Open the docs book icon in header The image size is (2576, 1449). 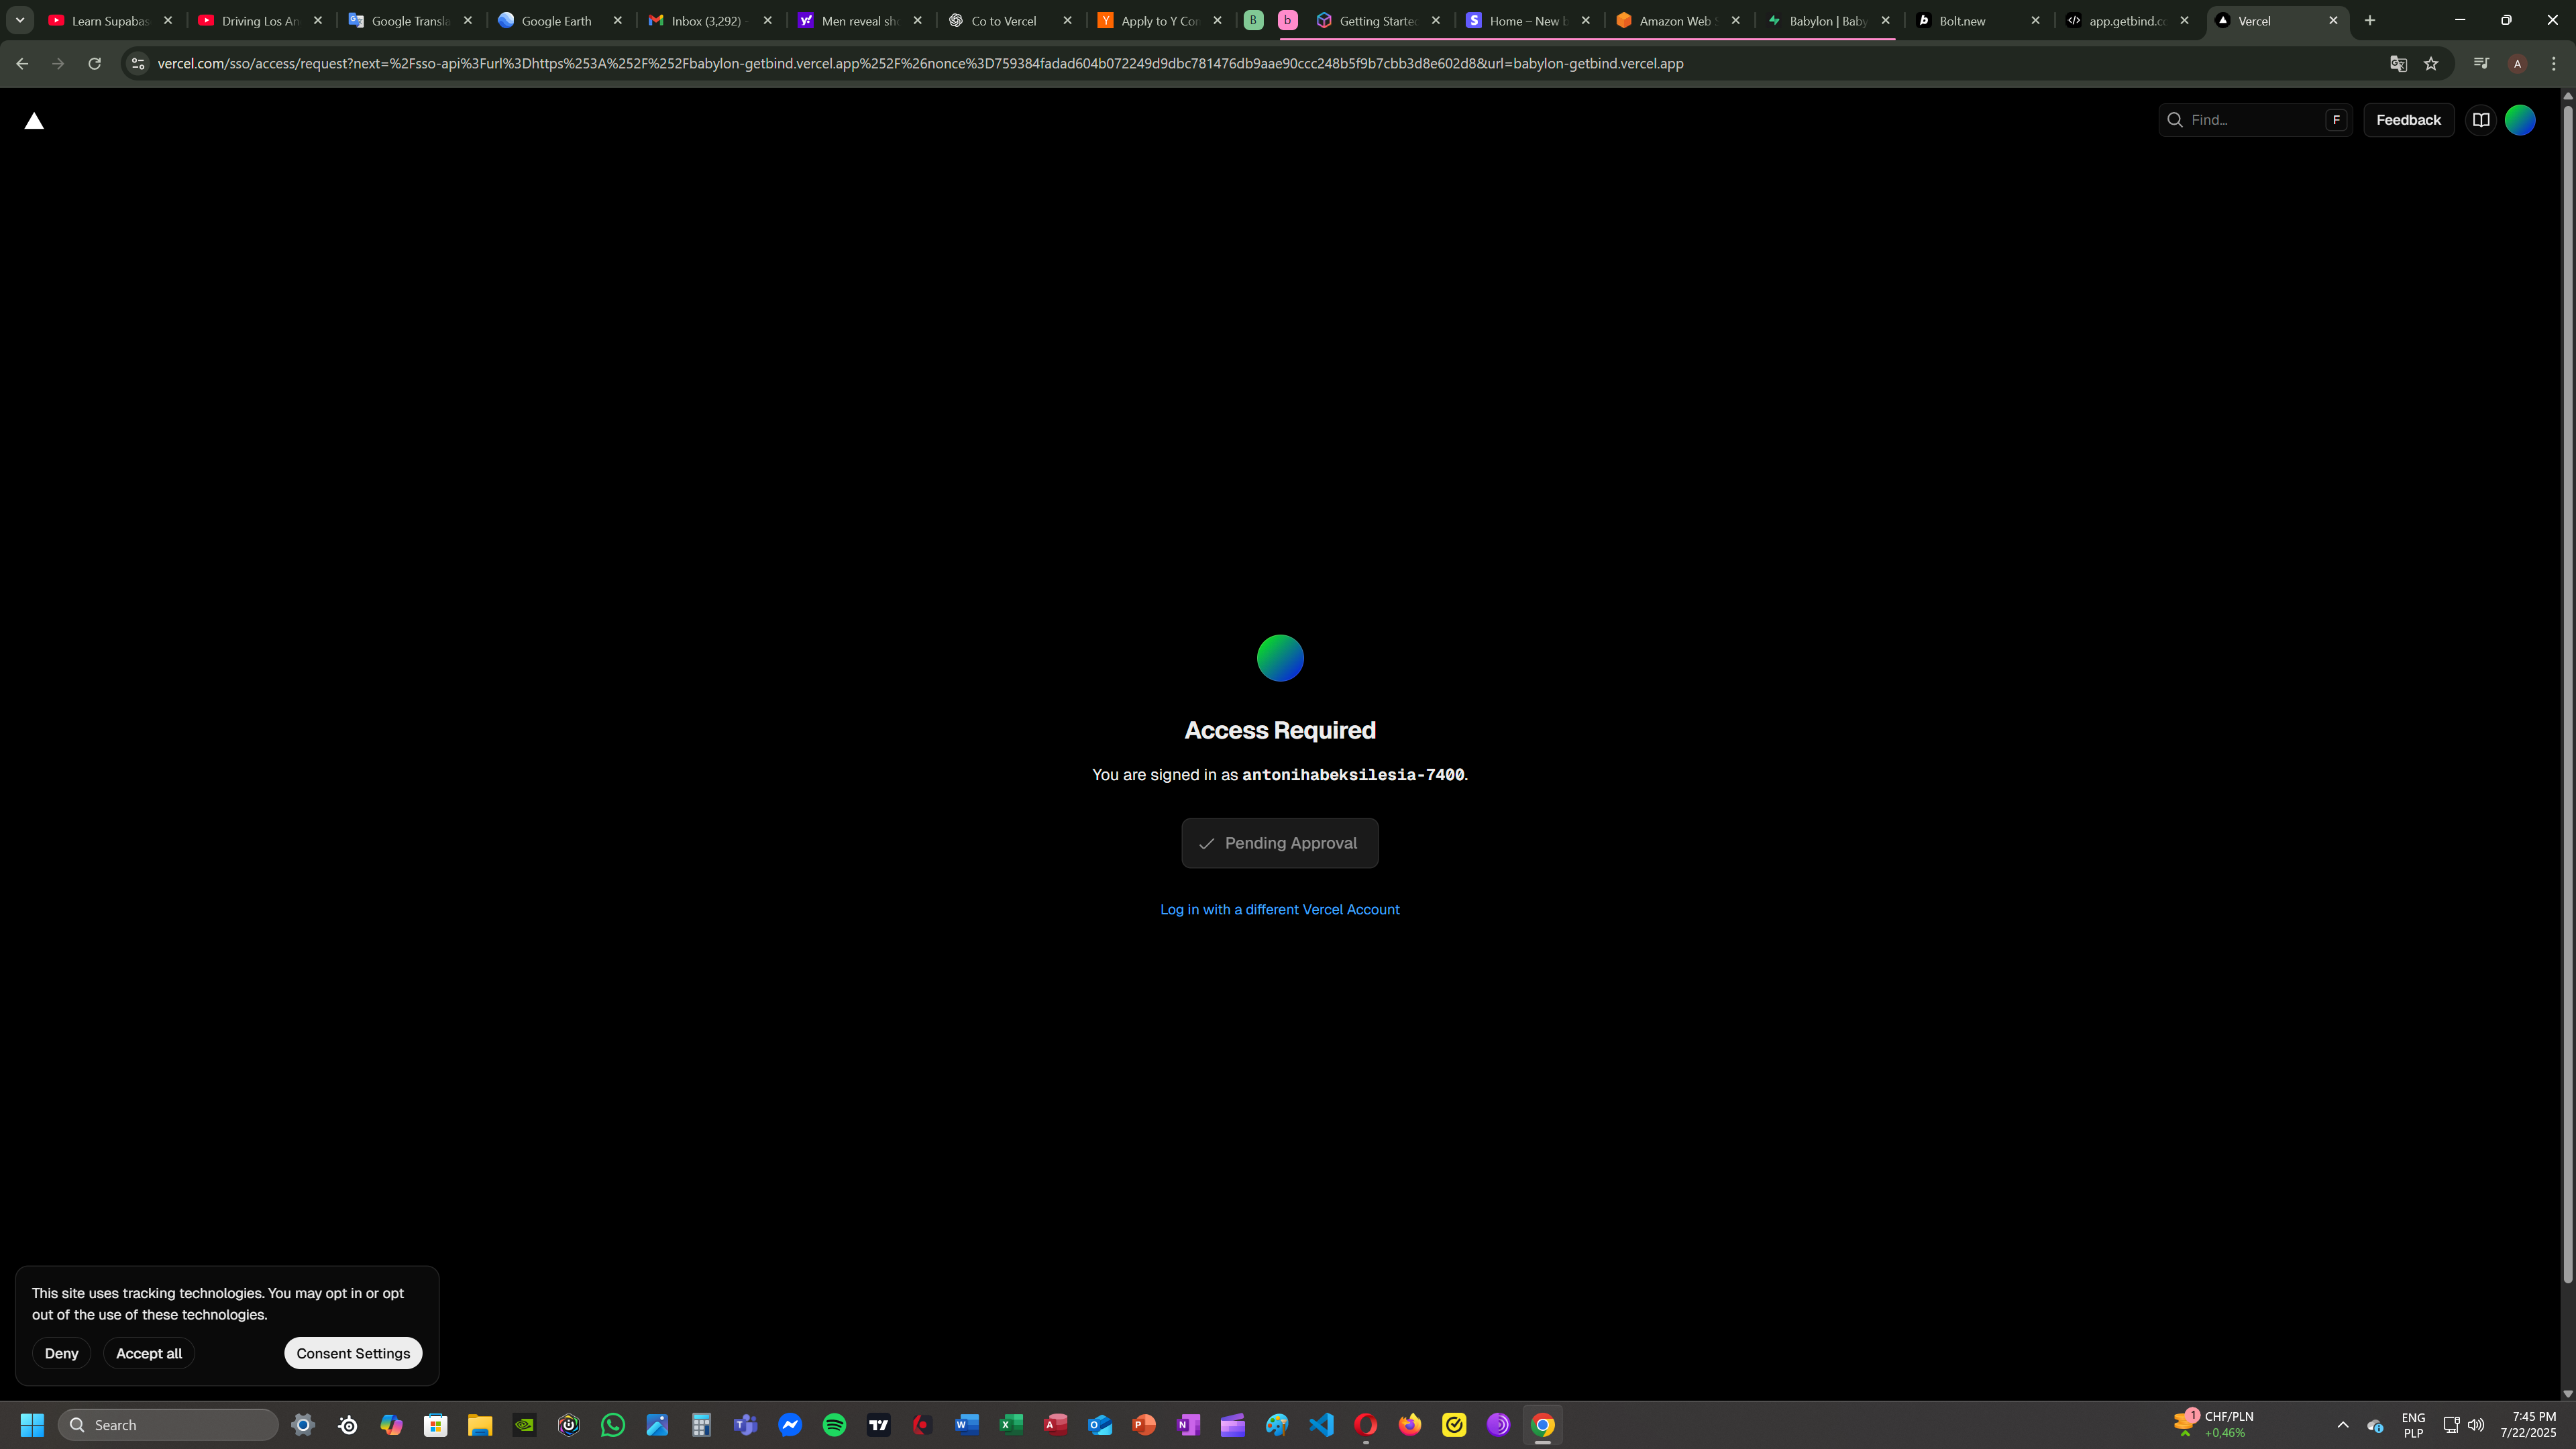tap(2481, 120)
